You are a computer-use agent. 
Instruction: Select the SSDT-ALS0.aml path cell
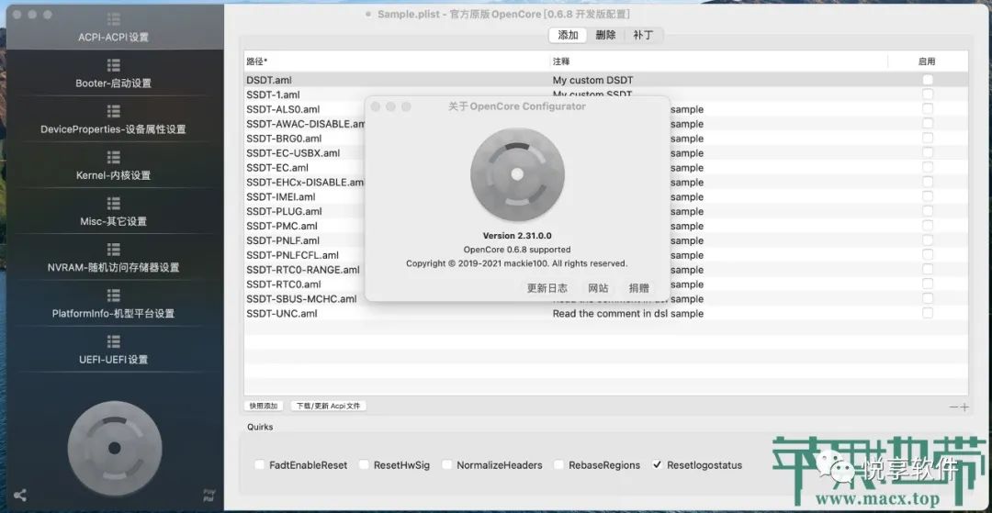[x=283, y=109]
